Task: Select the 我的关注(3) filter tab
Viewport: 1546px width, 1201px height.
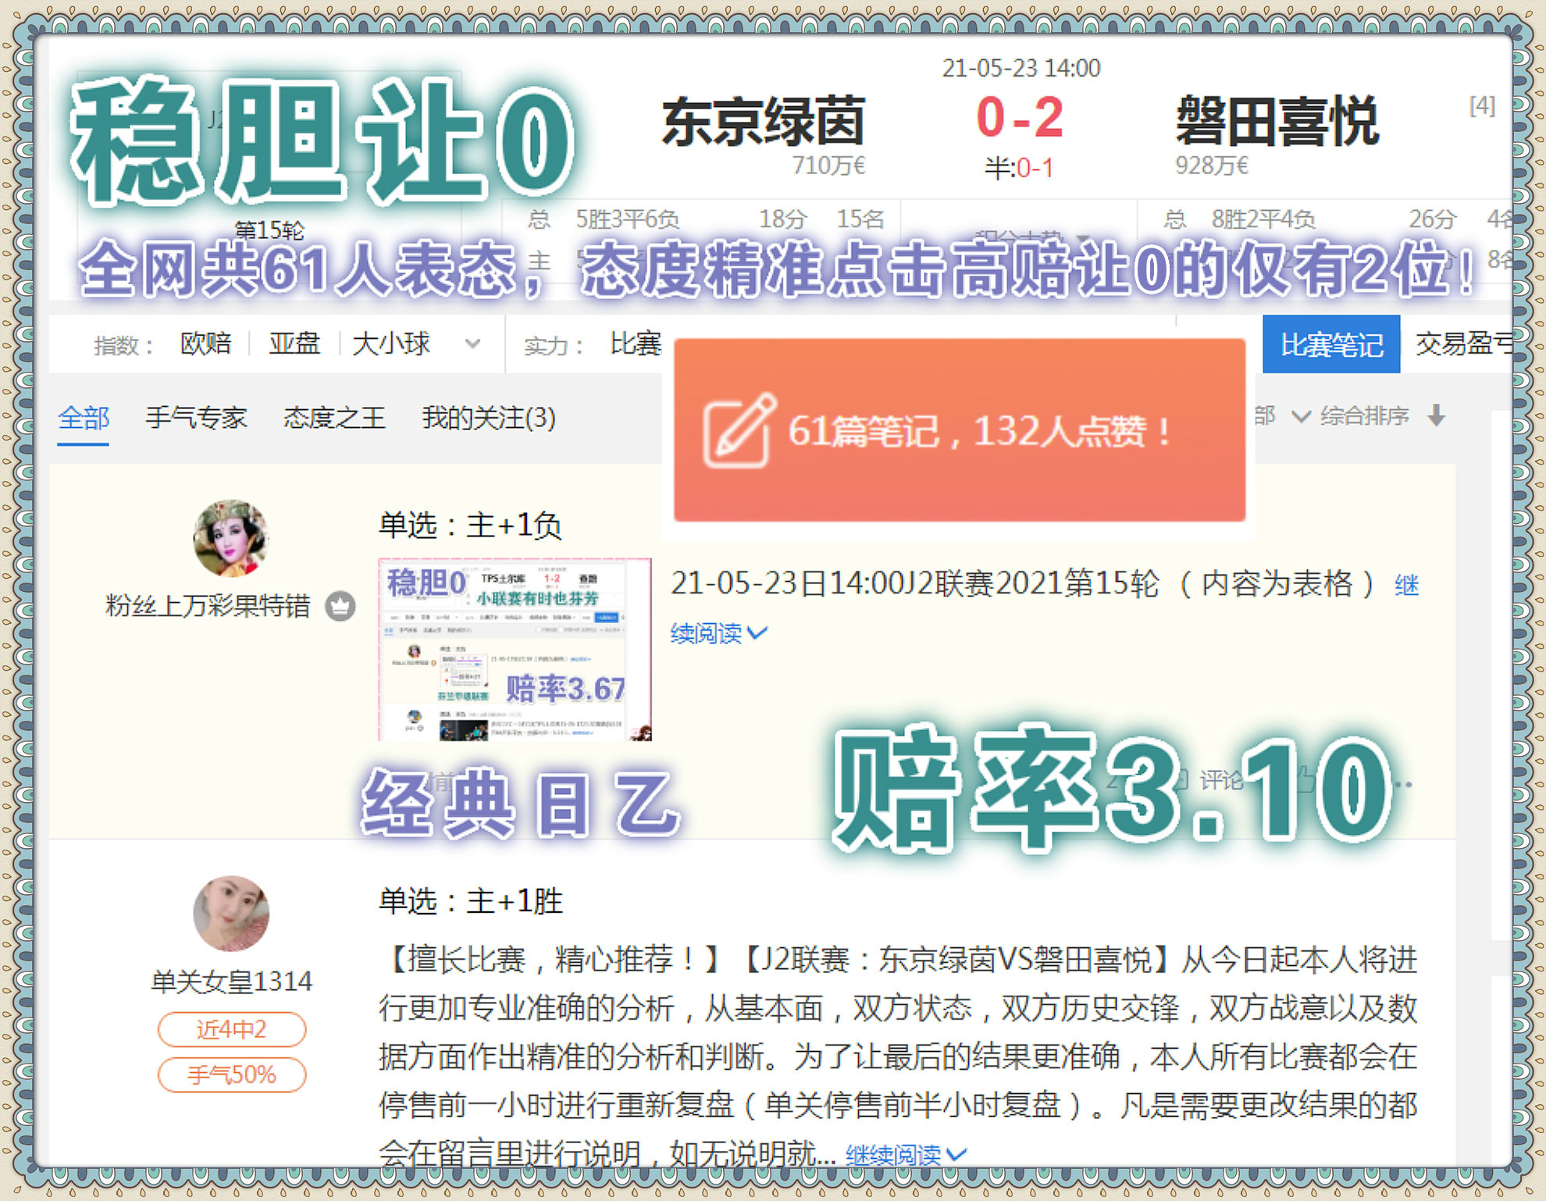Action: (x=489, y=418)
